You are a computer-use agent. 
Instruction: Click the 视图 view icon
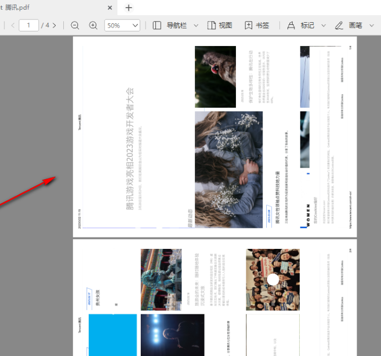tap(212, 25)
